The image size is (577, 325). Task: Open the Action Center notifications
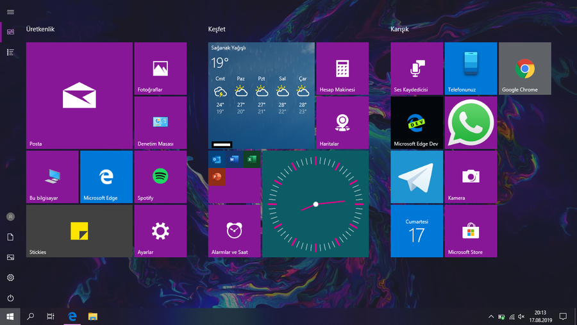[563, 317]
